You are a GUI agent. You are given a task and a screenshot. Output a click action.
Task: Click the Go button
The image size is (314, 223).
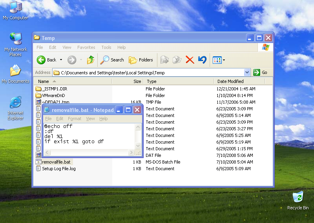(x=260, y=72)
